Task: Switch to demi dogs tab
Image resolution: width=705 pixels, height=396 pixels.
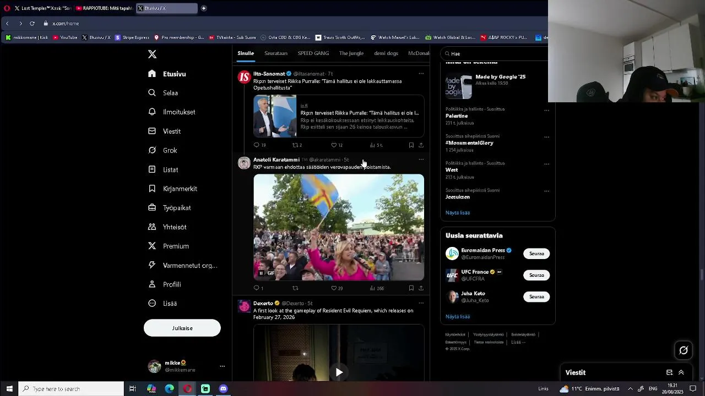Action: pos(386,53)
